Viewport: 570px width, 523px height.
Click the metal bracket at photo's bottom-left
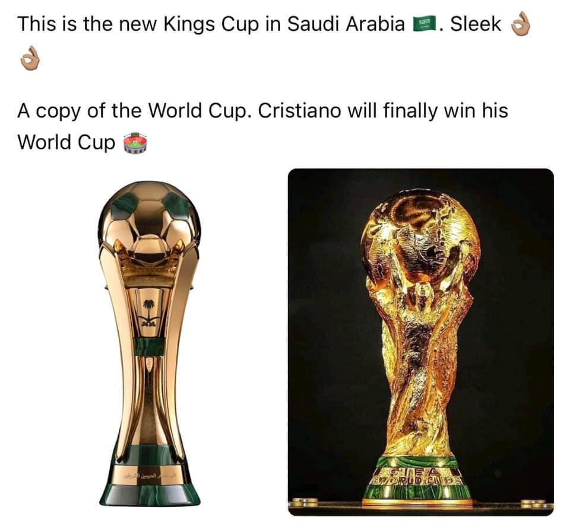click(x=303, y=503)
